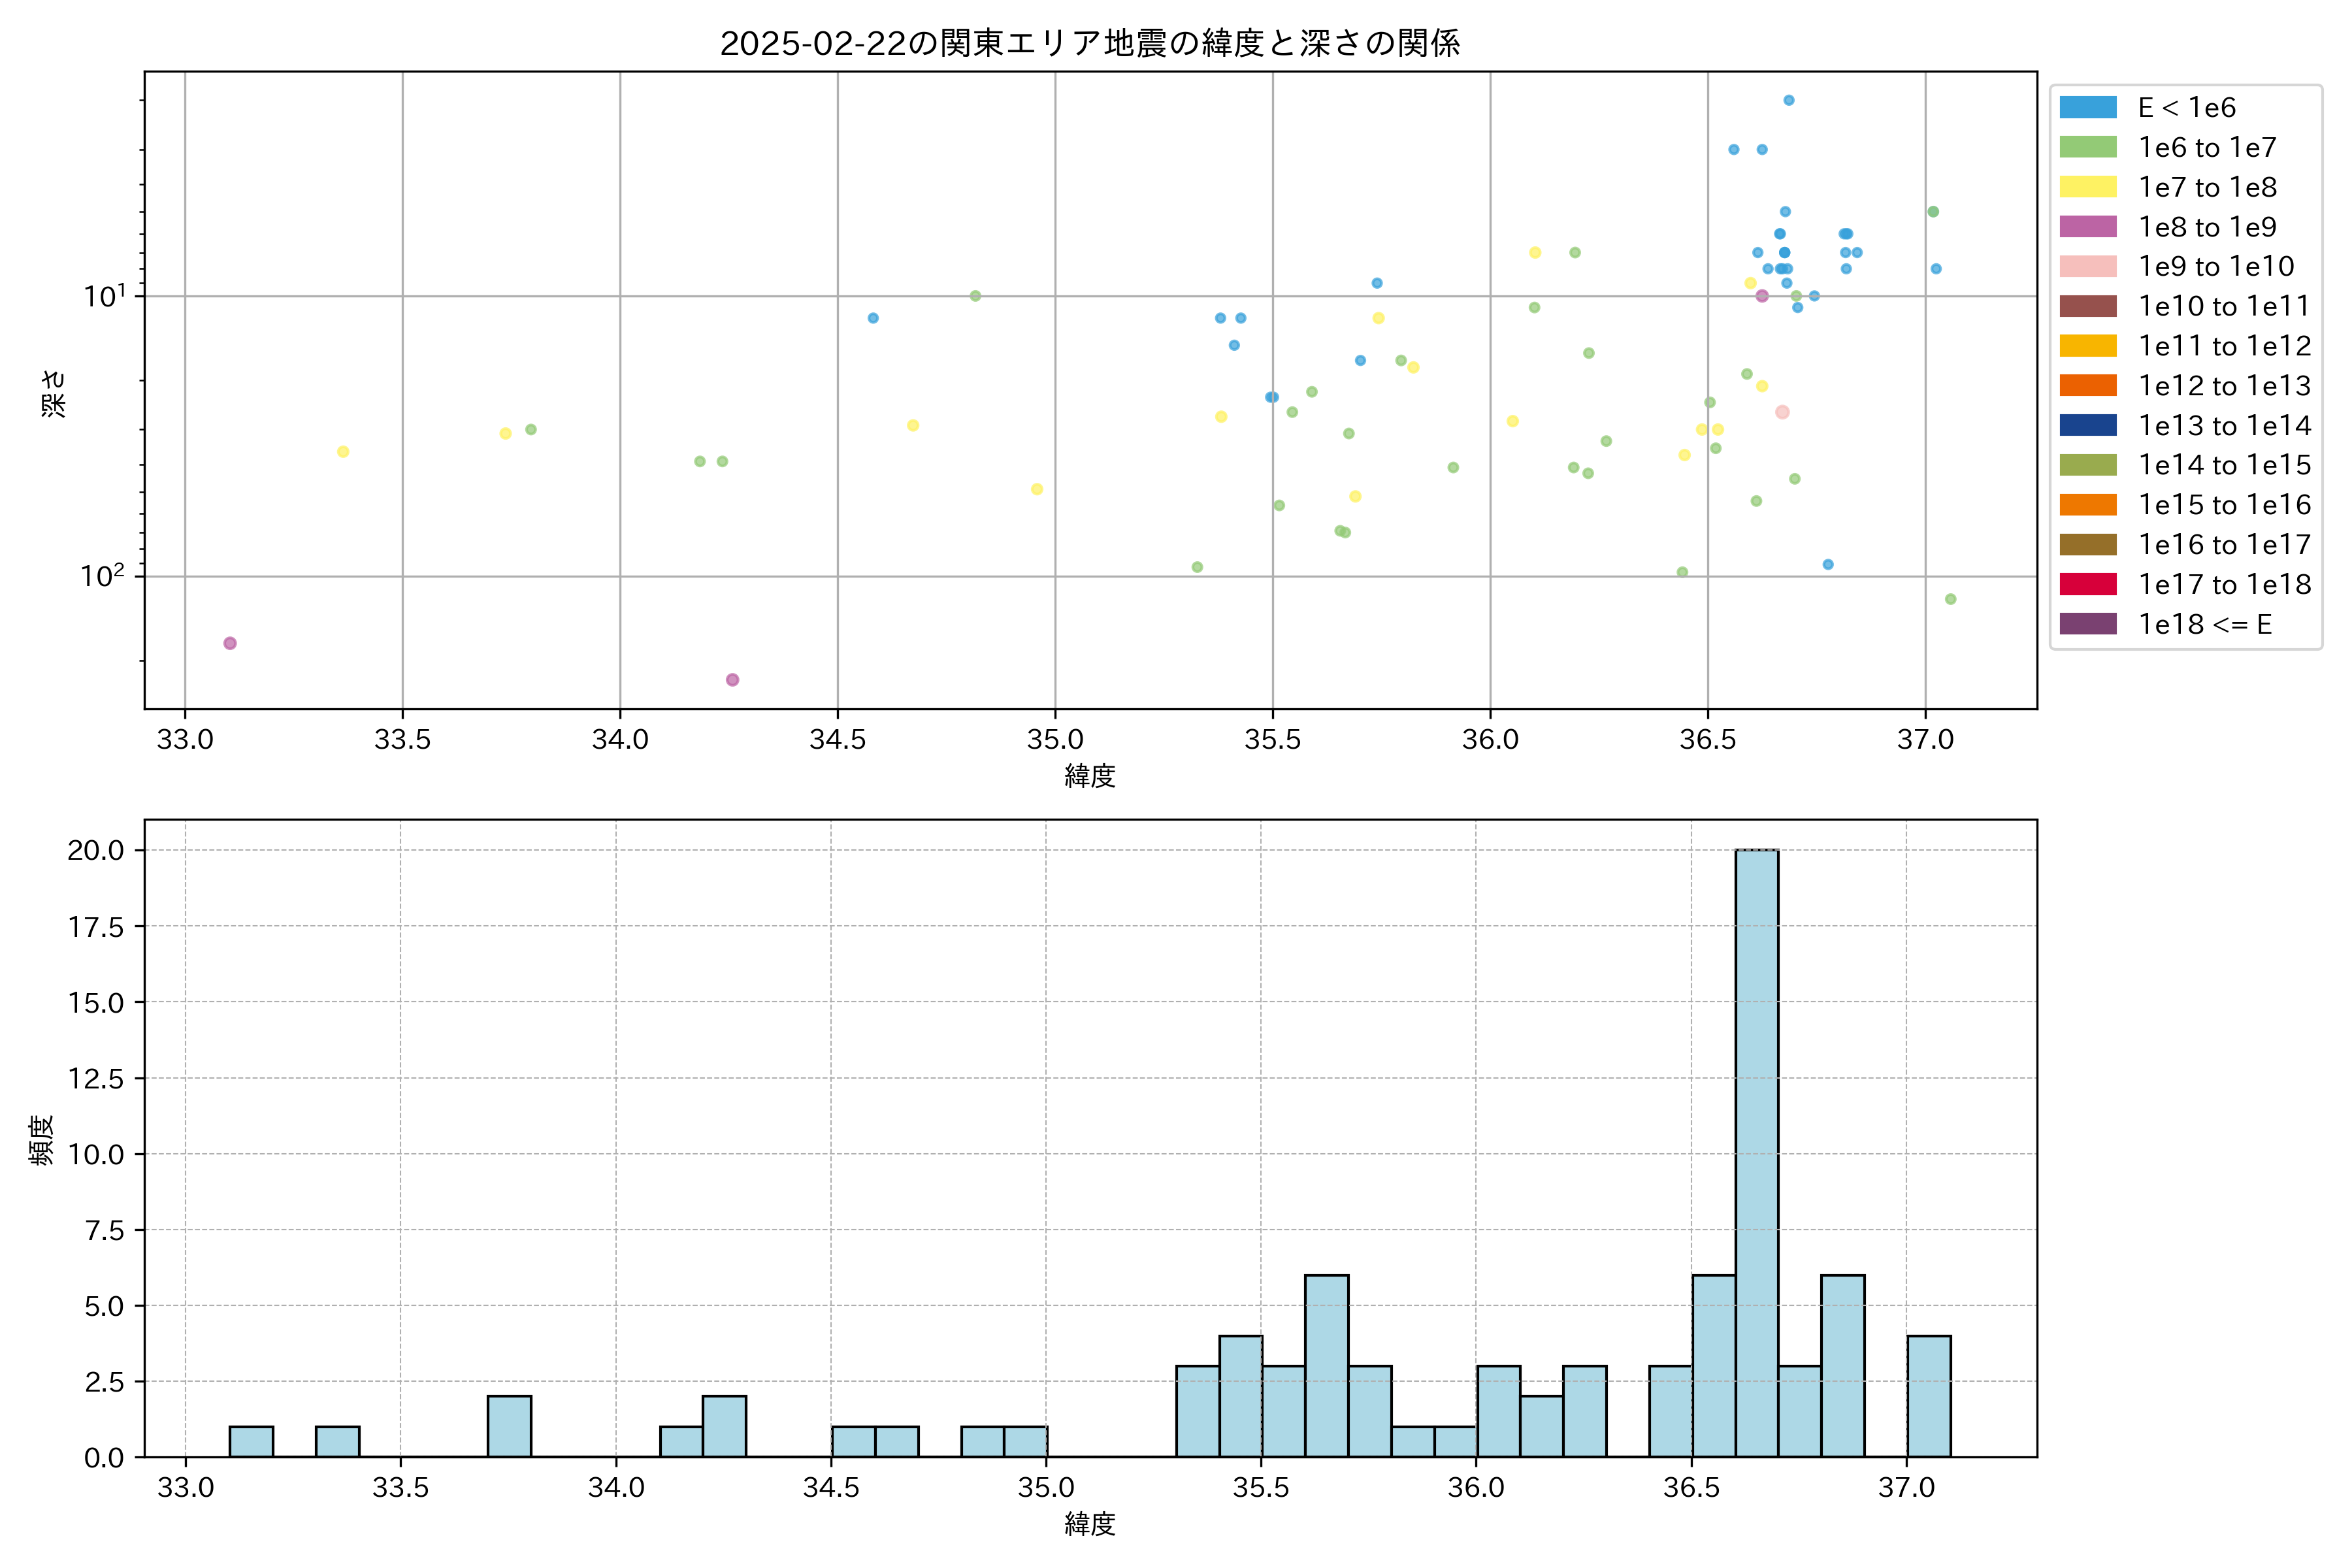Image resolution: width=2352 pixels, height=1568 pixels.
Task: Click the purple '1e18 <= E' legend swatch
Action: tap(2087, 624)
